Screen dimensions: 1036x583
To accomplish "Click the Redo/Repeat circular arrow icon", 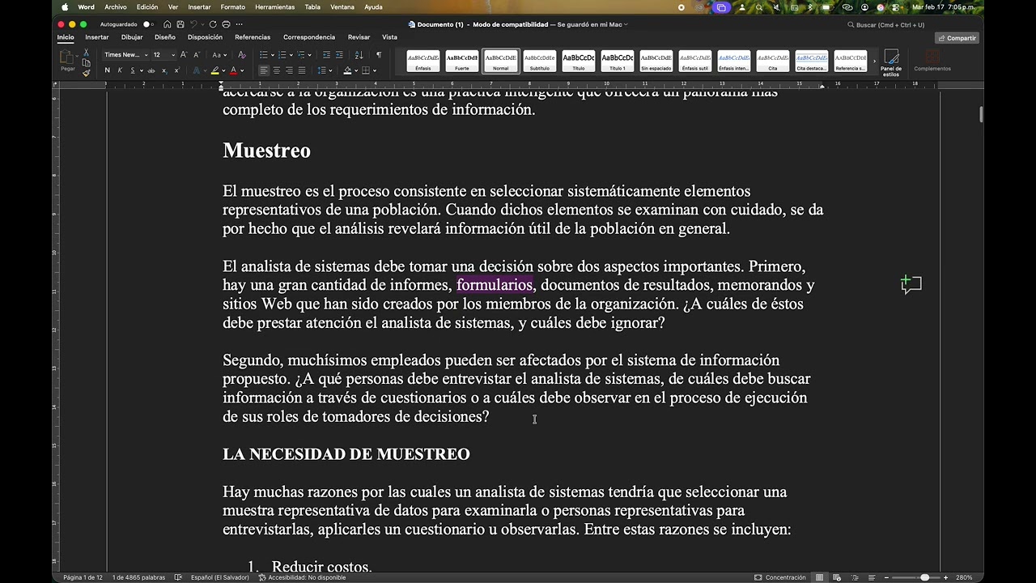I will point(213,24).
